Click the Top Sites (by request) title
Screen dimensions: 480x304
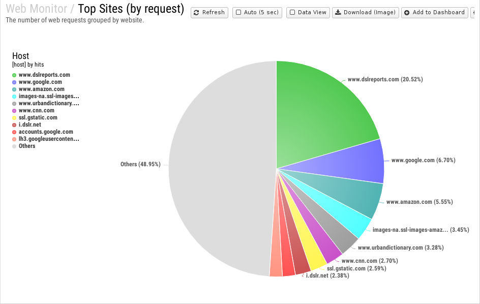(131, 9)
